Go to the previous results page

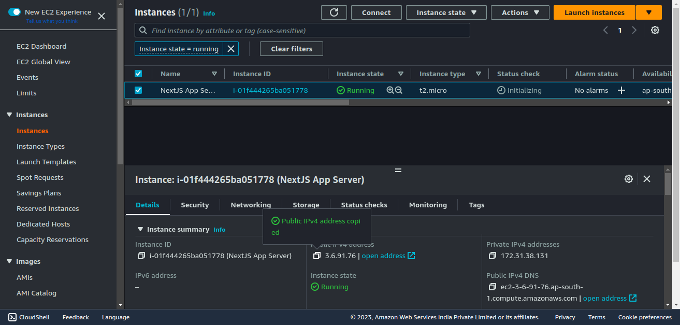(605, 30)
